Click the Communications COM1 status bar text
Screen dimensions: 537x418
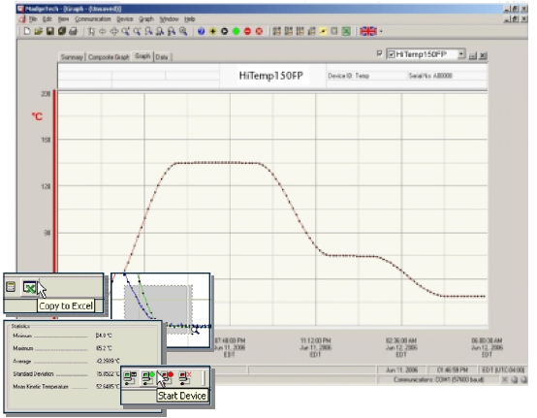tap(439, 379)
